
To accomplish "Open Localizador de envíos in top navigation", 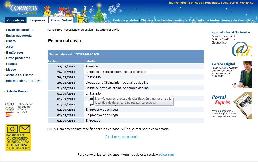I will 171,20.
